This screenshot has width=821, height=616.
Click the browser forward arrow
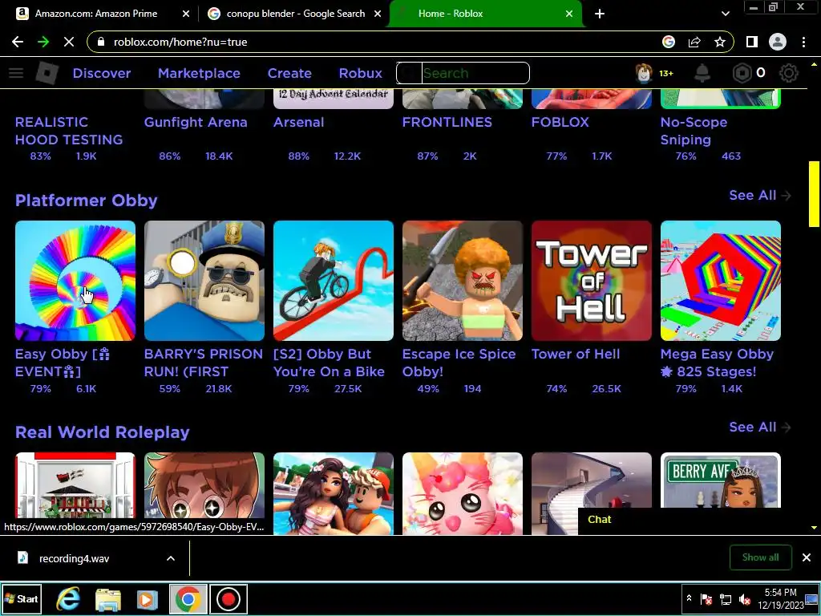pos(43,42)
